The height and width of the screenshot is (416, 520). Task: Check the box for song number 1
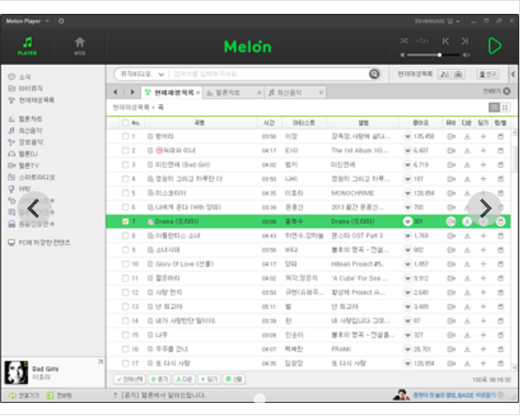pyautogui.click(x=125, y=137)
